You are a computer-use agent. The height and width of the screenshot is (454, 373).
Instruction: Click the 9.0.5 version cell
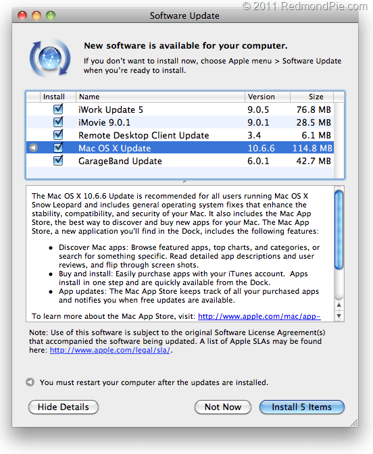[258, 109]
